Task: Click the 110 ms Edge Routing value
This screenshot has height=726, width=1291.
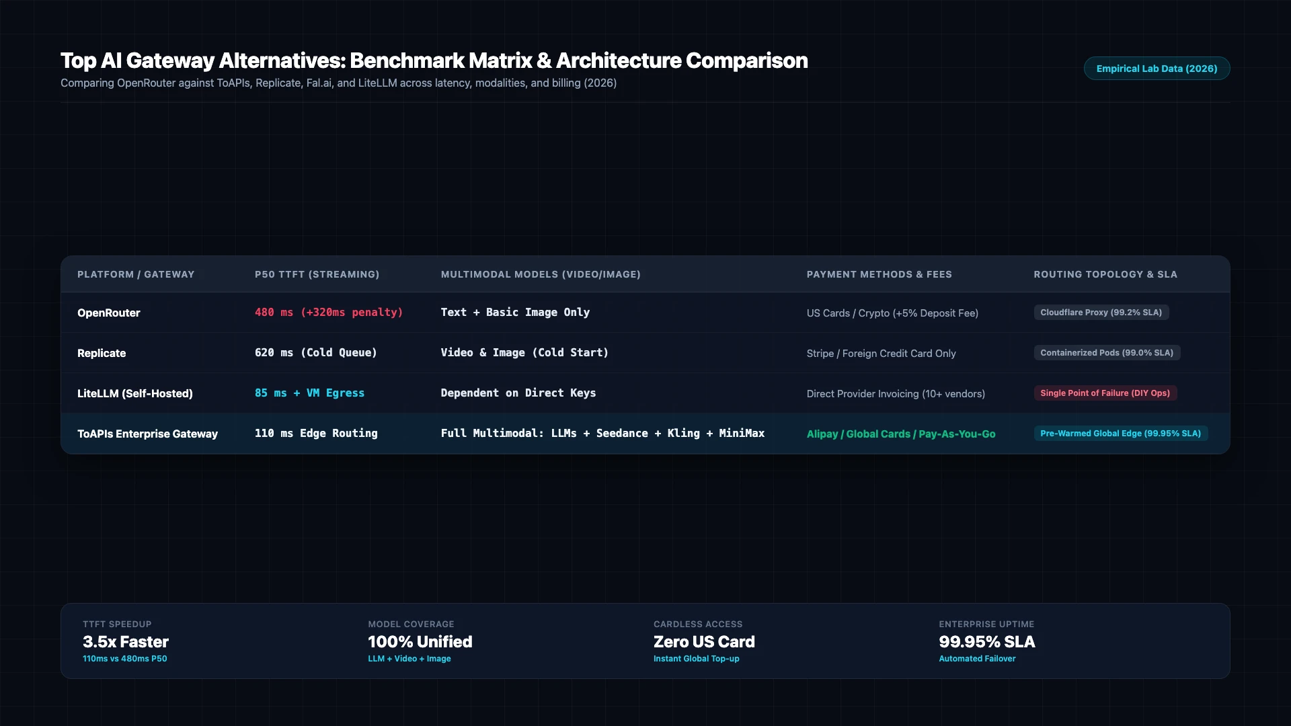Action: pos(316,433)
